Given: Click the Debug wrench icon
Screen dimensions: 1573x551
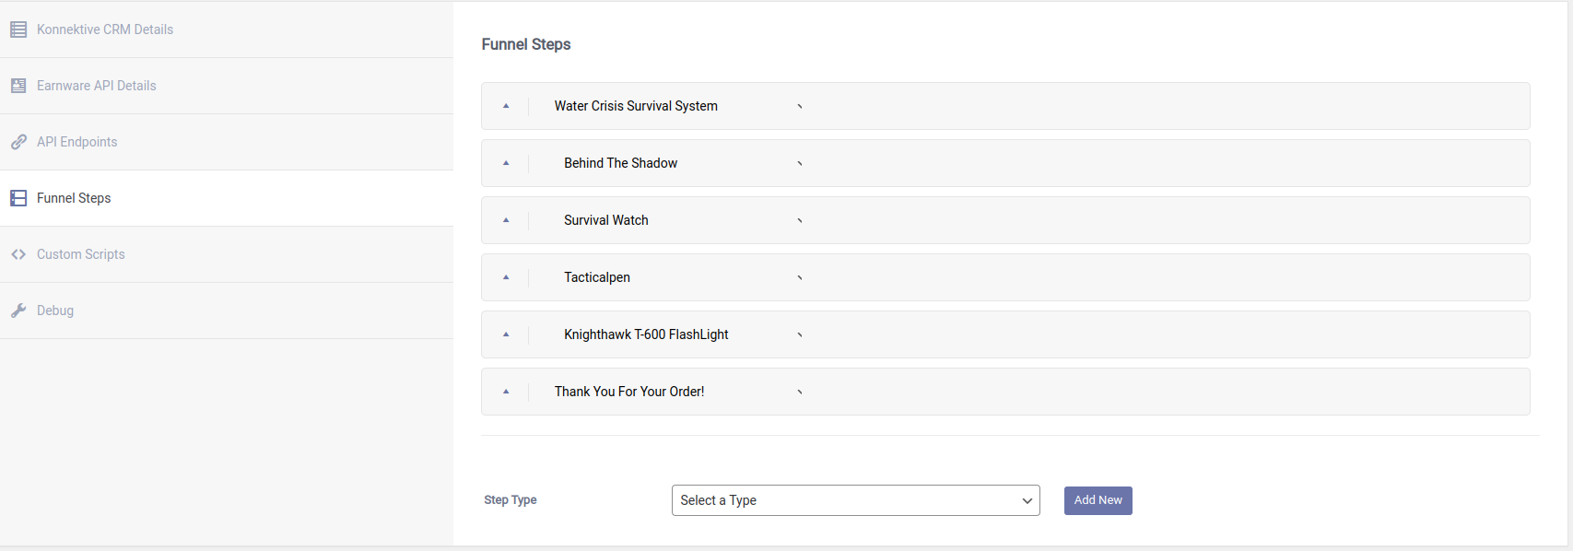Looking at the screenshot, I should coord(18,311).
